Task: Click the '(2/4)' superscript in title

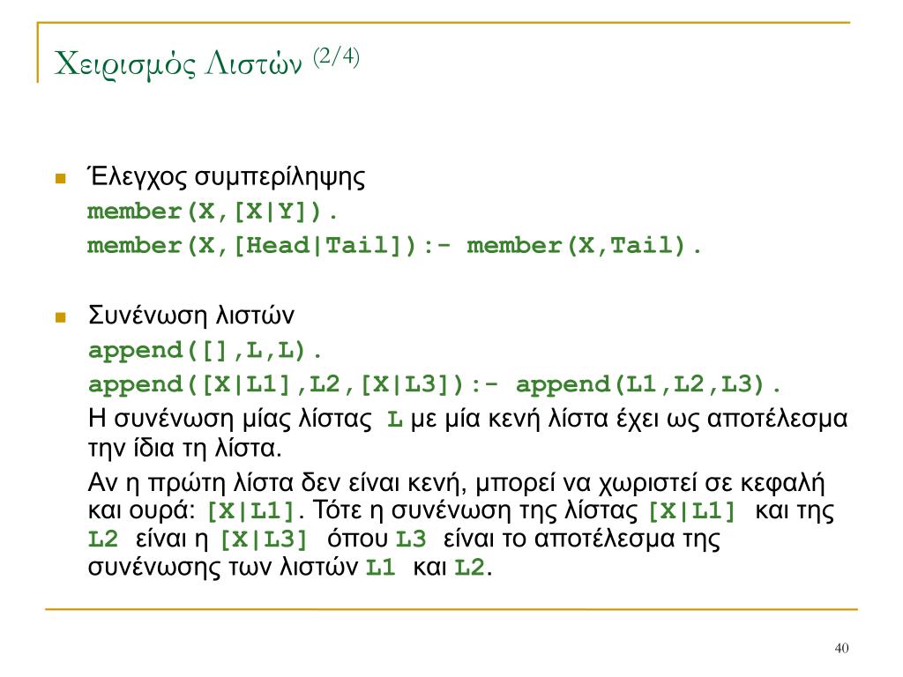Action: [337, 56]
